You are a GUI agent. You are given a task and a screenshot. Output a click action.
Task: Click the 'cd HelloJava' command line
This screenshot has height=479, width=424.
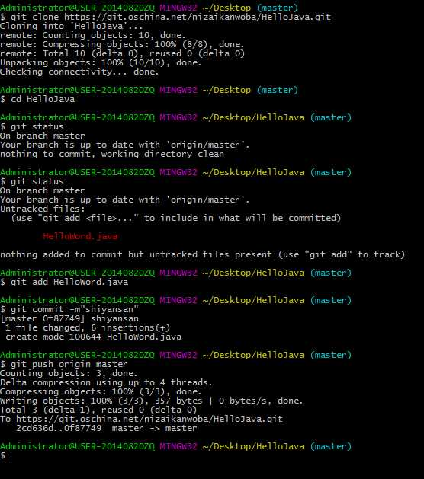37,99
